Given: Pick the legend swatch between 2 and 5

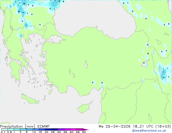Looking at the screenshot, I should pos(23,129).
